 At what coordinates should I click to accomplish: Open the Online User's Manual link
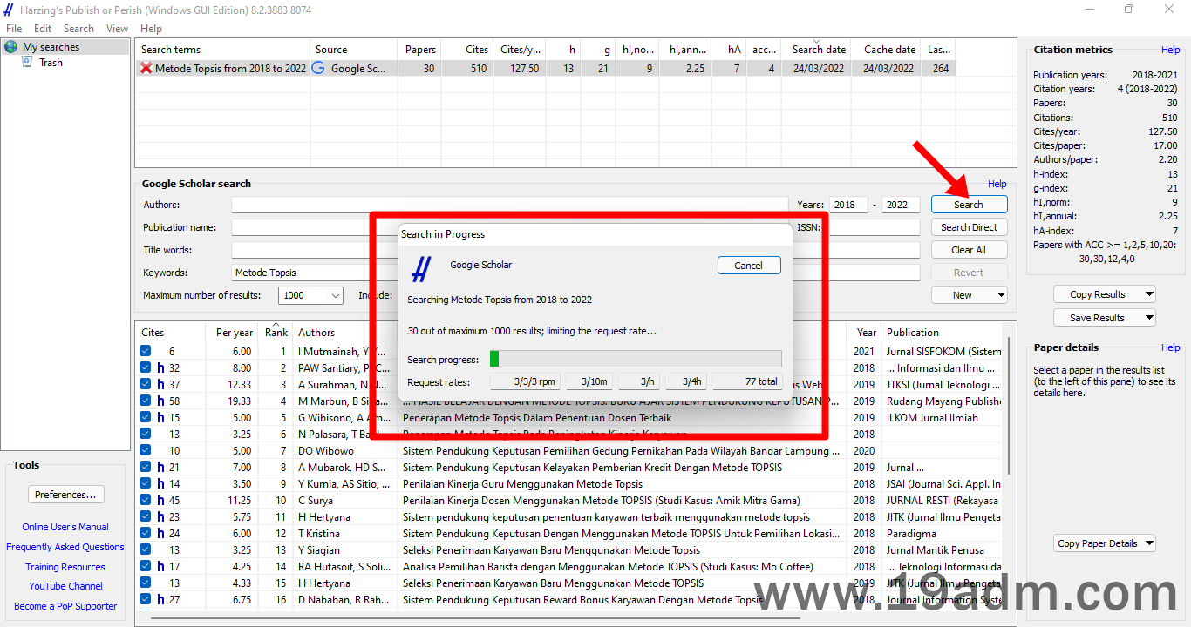tap(65, 527)
